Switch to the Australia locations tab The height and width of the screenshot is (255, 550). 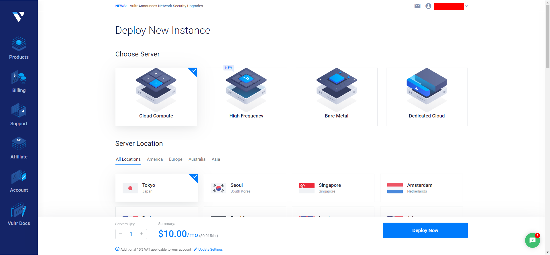(197, 159)
